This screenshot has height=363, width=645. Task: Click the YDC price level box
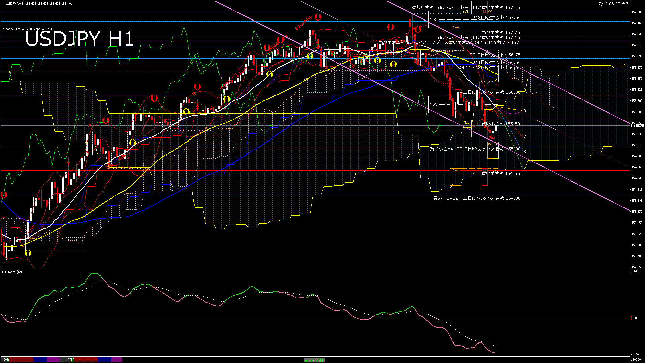[x=434, y=104]
